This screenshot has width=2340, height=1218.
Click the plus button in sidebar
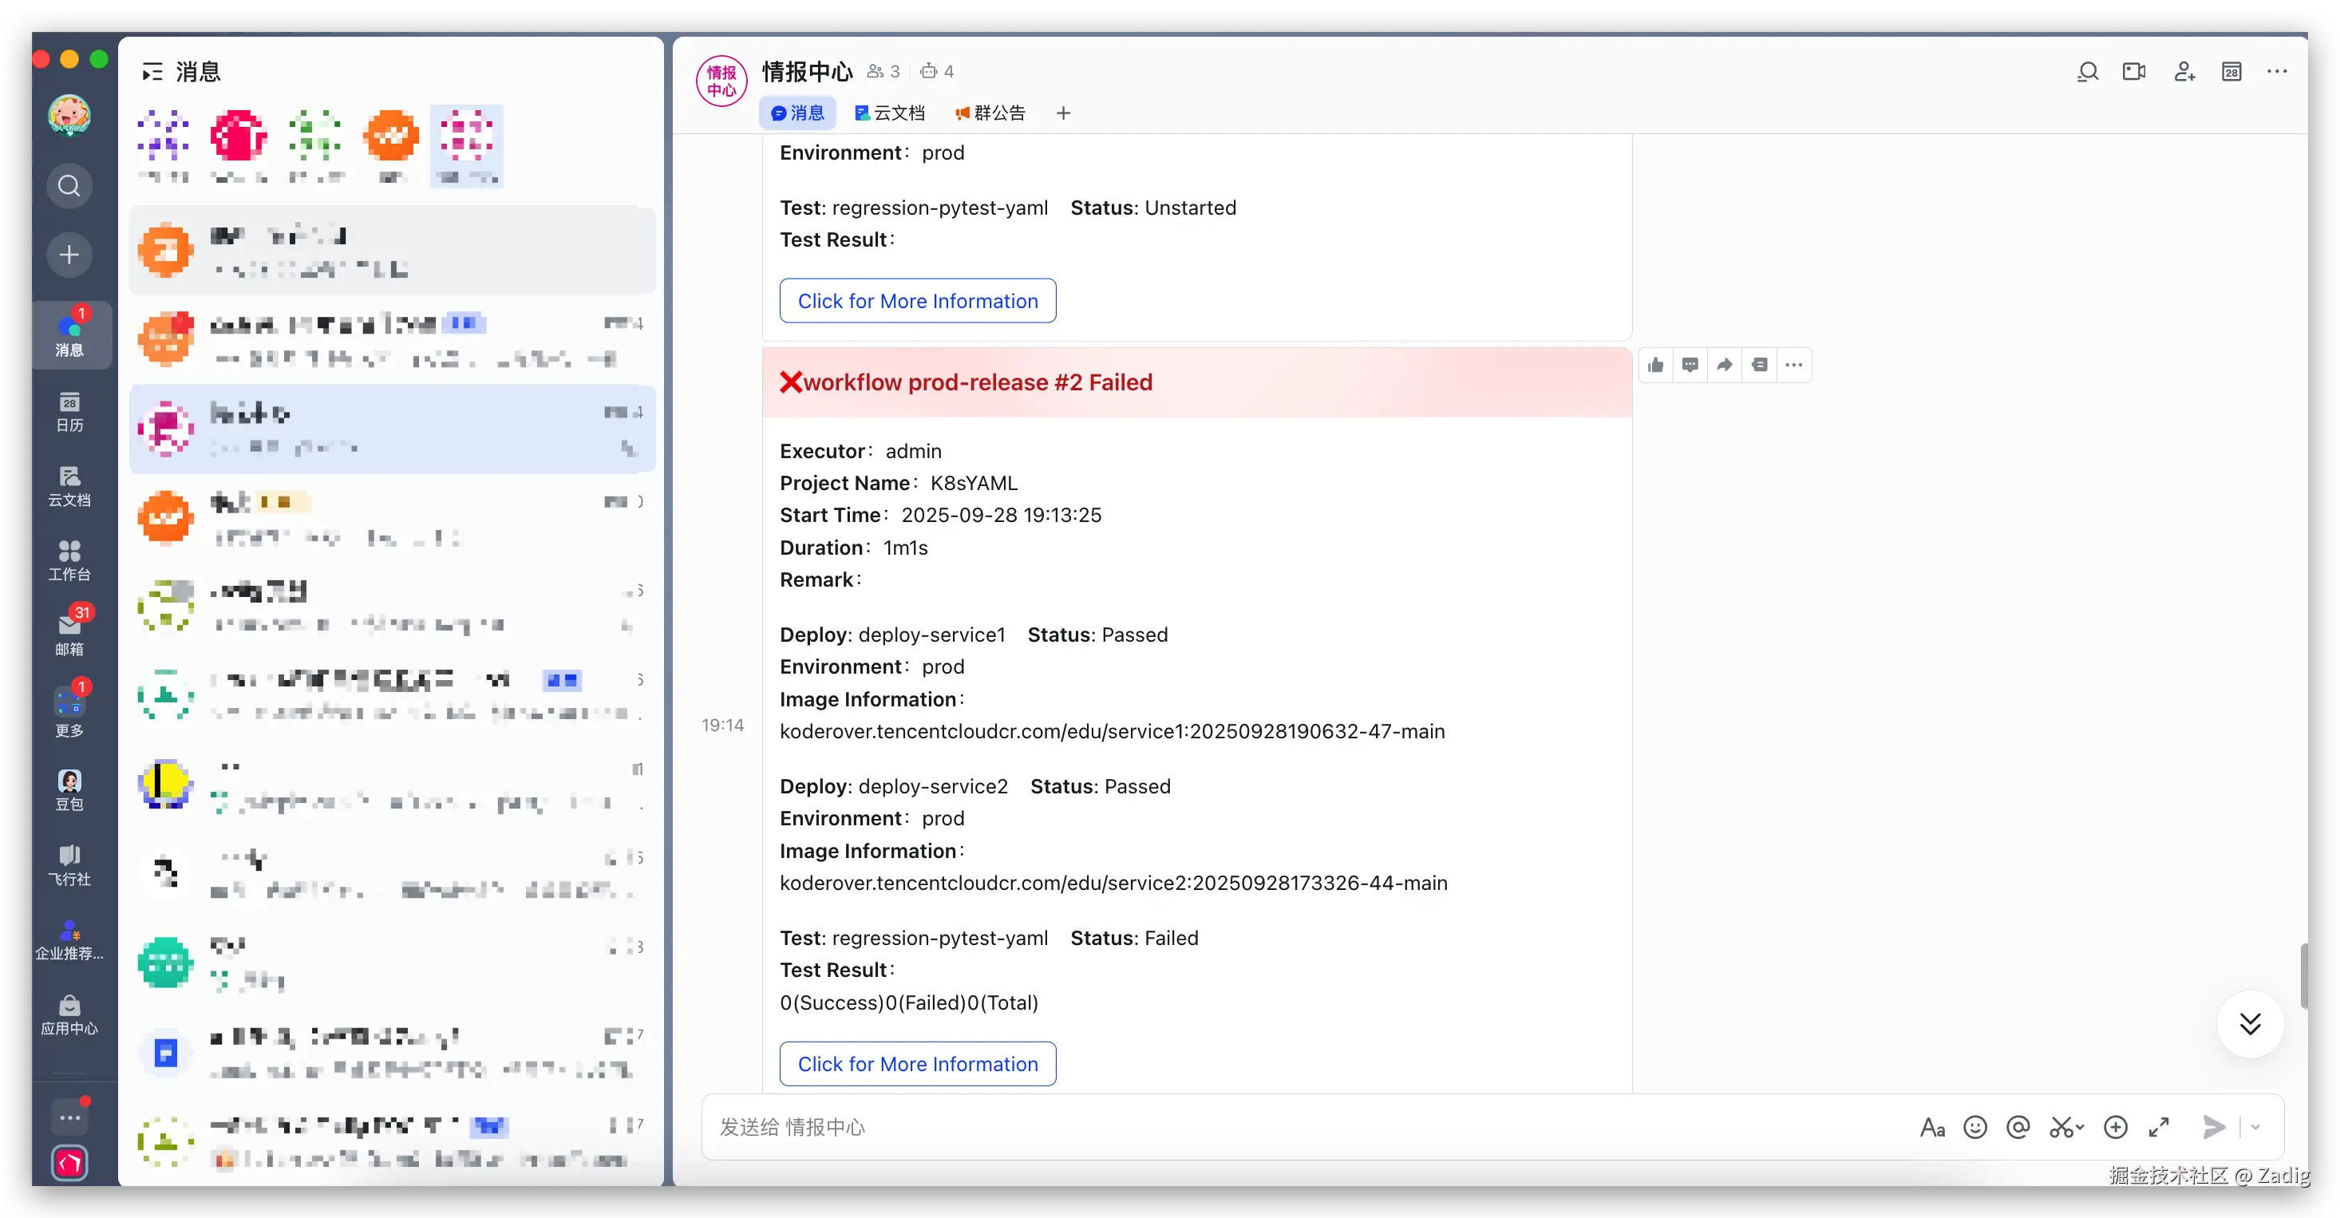pos(69,255)
